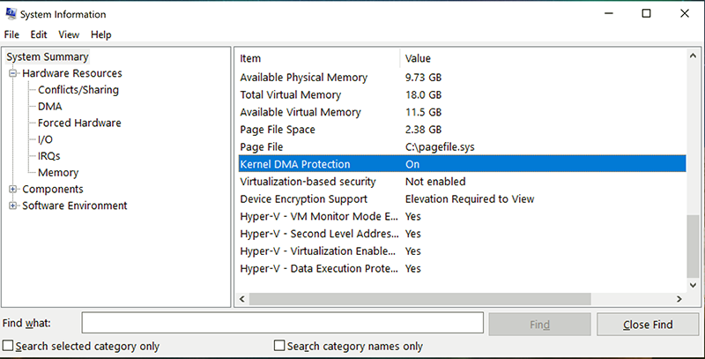Expand the Components tree node
Screen dimensions: 705x359
(12, 189)
